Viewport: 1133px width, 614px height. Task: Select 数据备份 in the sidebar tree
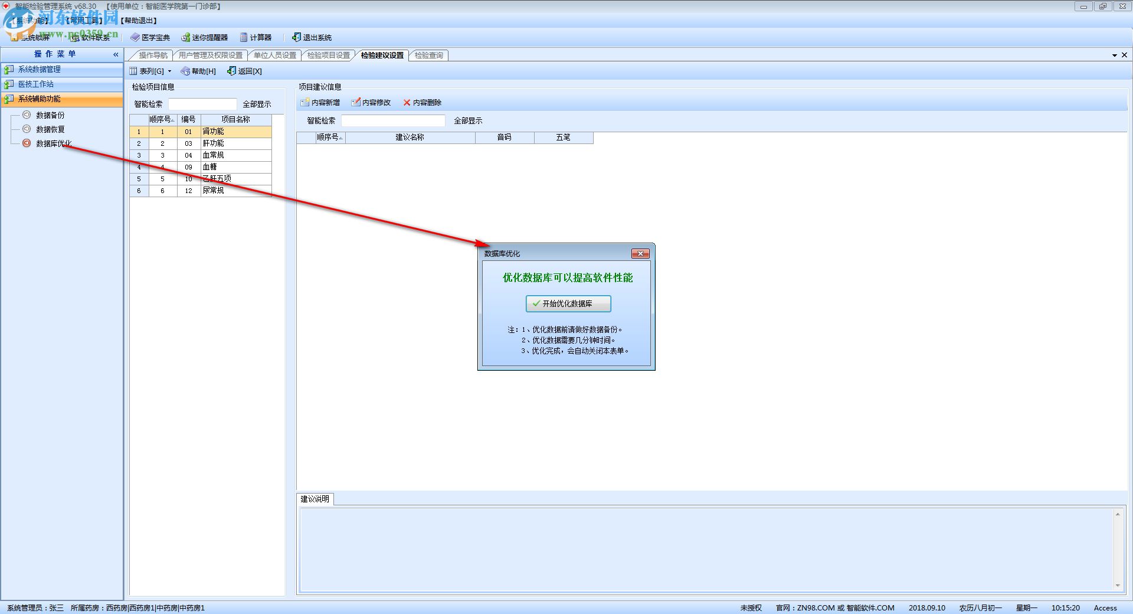50,115
